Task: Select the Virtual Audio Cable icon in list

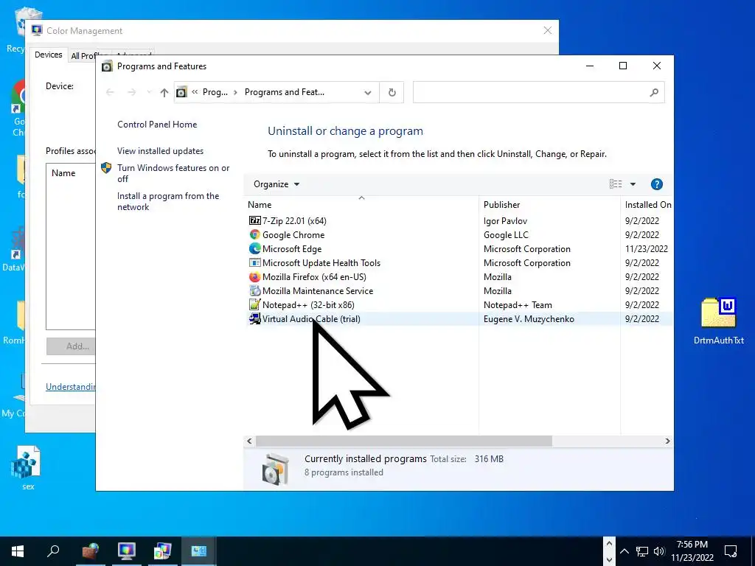Action: [x=254, y=318]
